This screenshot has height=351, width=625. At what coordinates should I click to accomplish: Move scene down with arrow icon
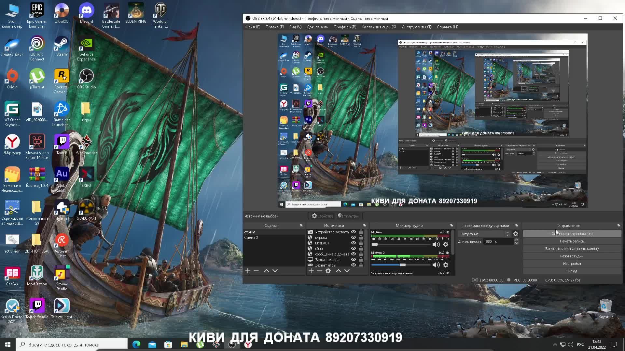click(275, 271)
